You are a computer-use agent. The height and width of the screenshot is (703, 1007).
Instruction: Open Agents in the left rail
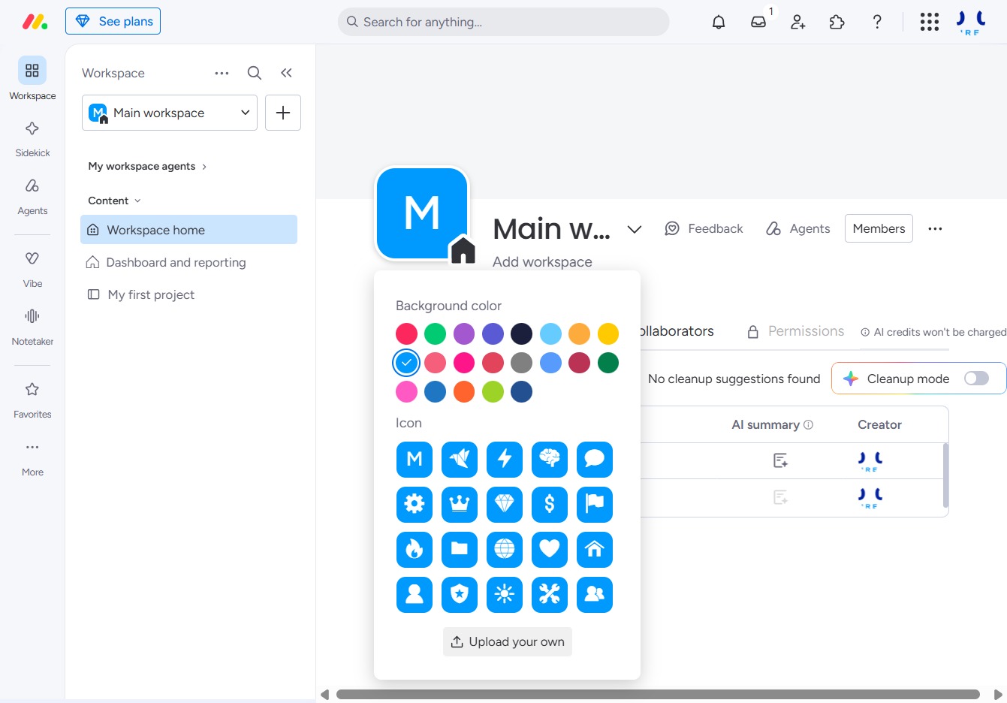pyautogui.click(x=32, y=196)
